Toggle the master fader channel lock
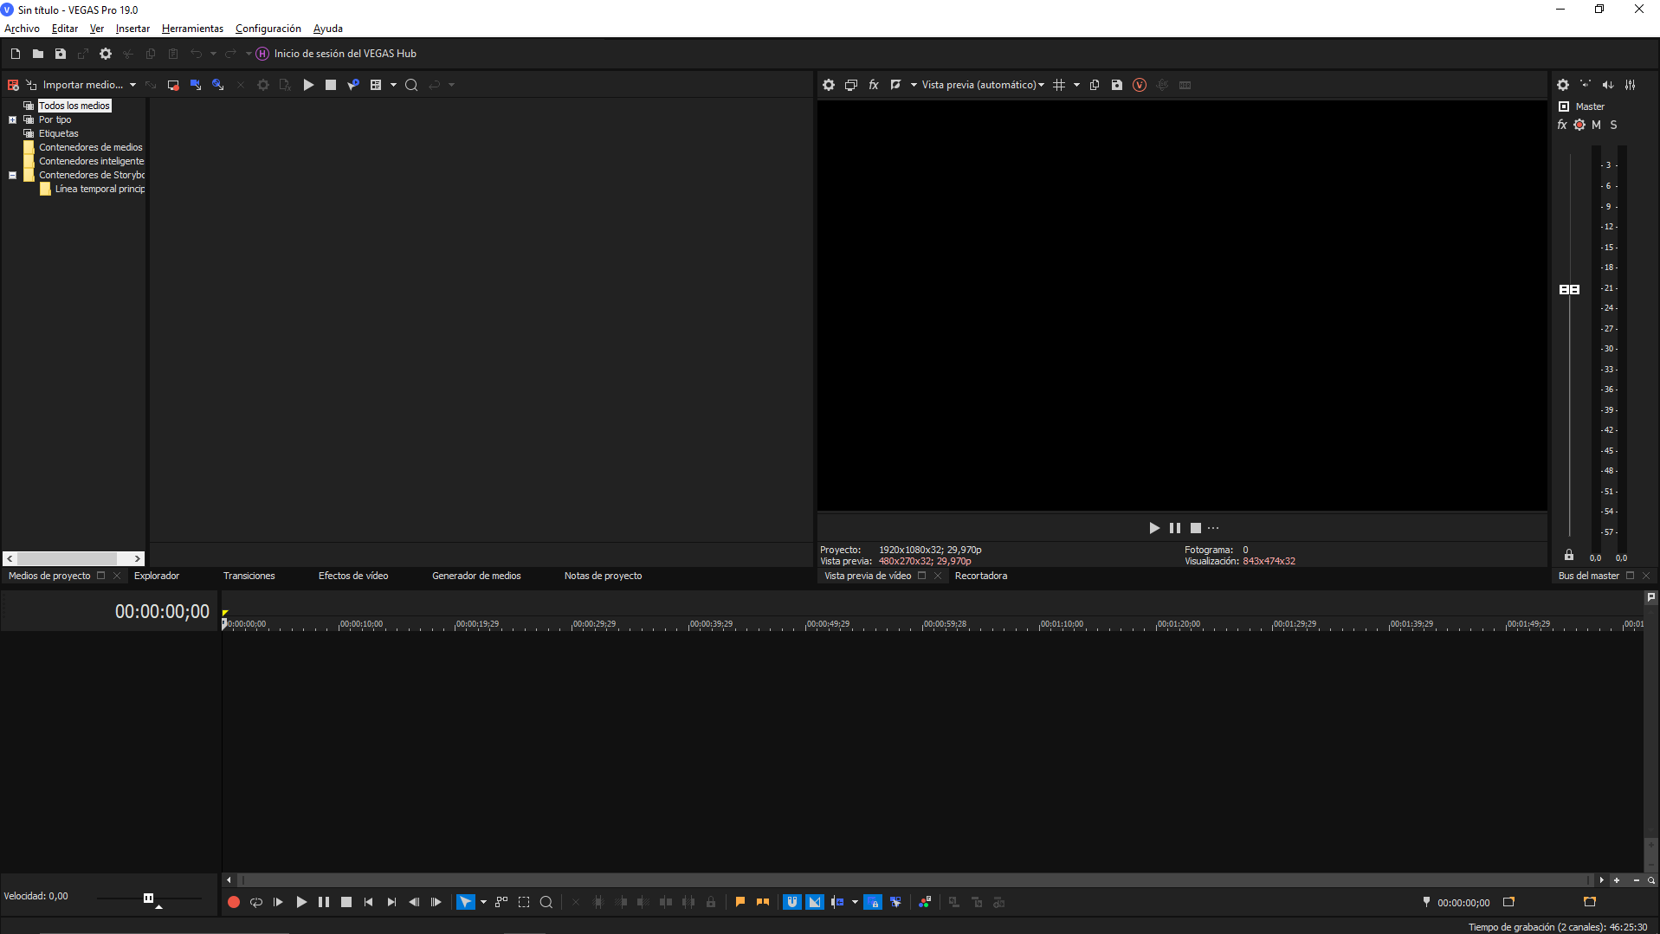1660x934 pixels. (1569, 555)
